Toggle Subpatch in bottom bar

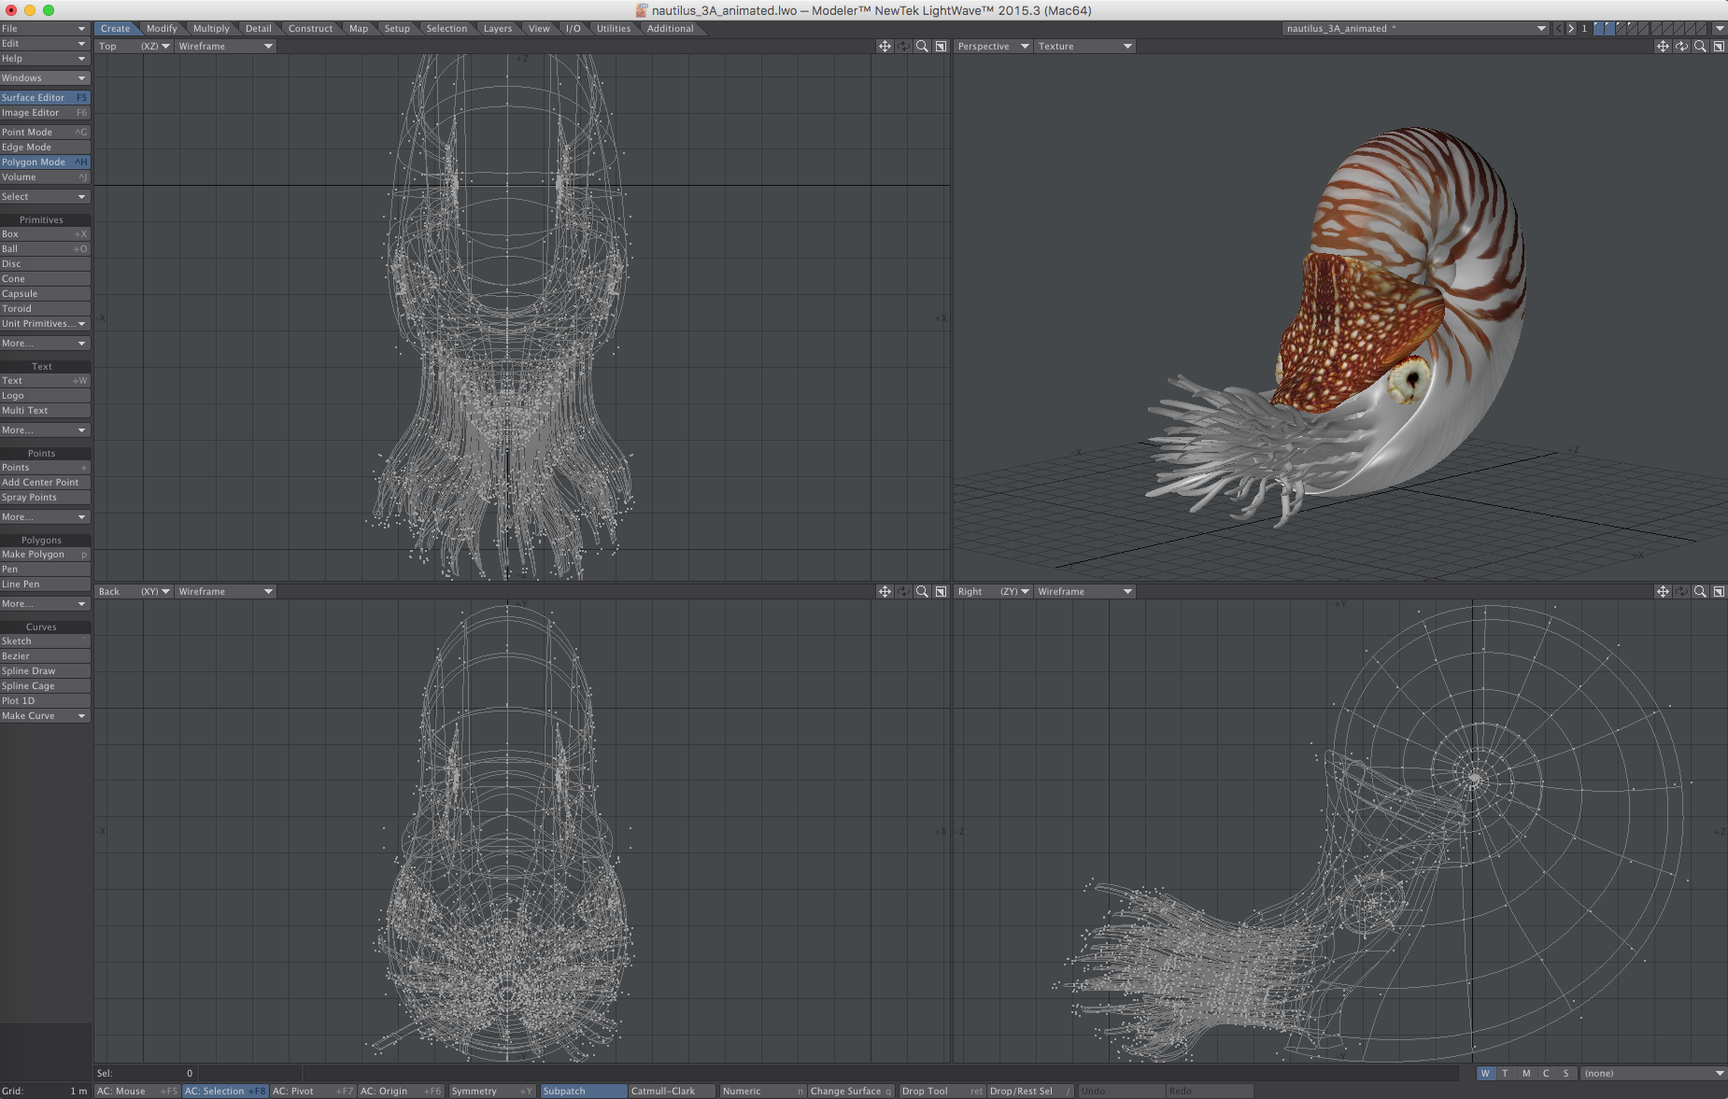[583, 1091]
